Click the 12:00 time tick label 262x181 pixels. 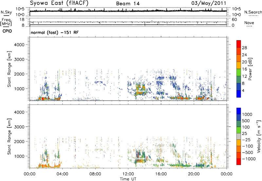[128, 174]
